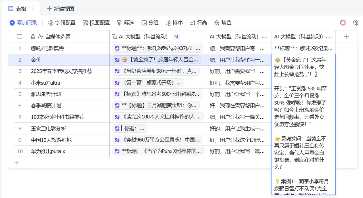Click the purple circle AI assistant icon
This screenshot has width=363, height=198.
(x=343, y=22)
